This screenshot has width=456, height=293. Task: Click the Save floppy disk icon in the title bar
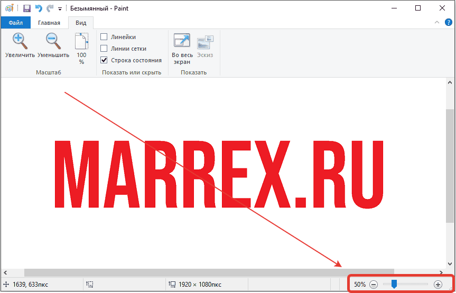(x=27, y=8)
